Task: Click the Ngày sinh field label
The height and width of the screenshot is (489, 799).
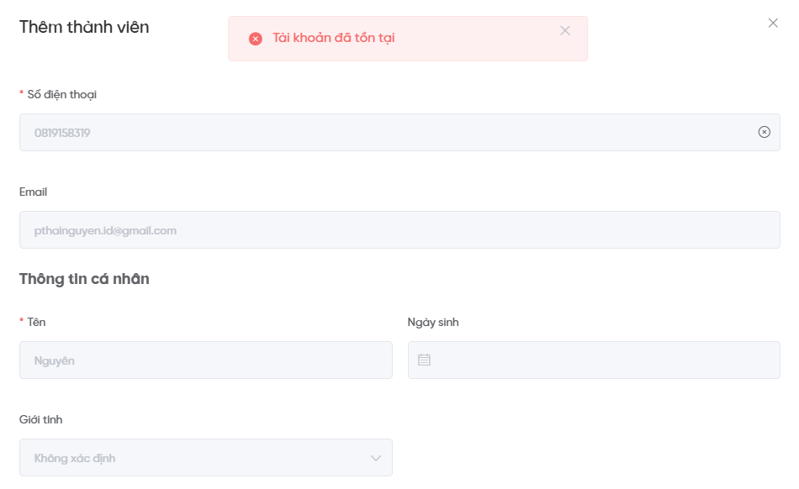Action: (x=433, y=322)
